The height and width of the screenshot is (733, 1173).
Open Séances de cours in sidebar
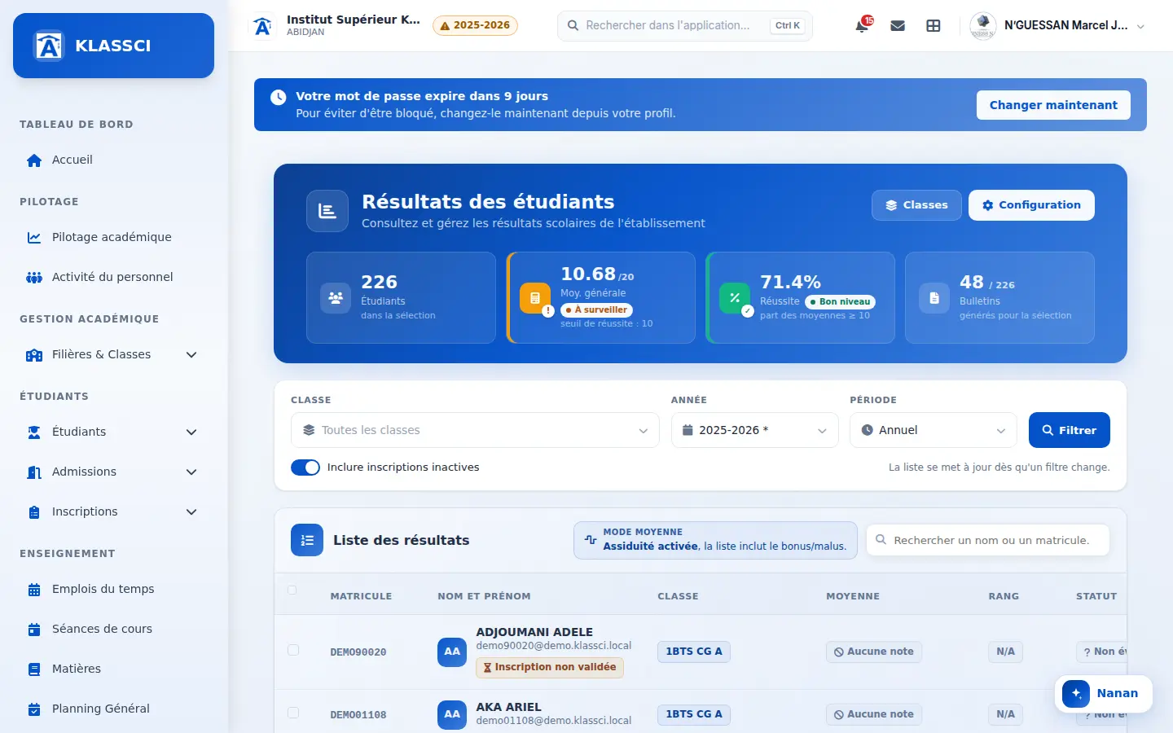pyautogui.click(x=113, y=629)
